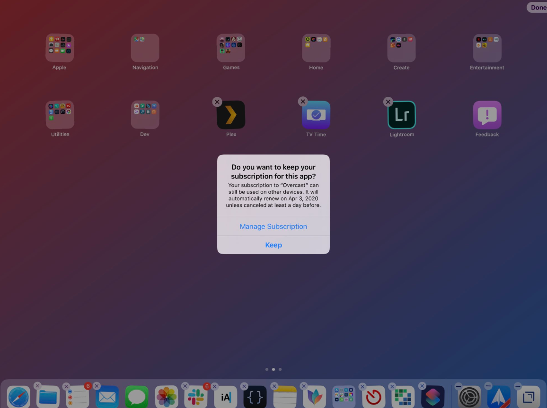Open Safari in the dock
The image size is (547, 408).
(x=18, y=397)
